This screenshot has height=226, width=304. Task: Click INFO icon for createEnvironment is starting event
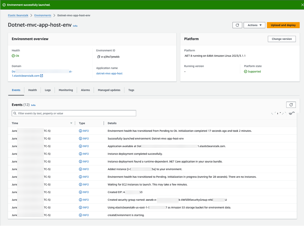(81, 215)
